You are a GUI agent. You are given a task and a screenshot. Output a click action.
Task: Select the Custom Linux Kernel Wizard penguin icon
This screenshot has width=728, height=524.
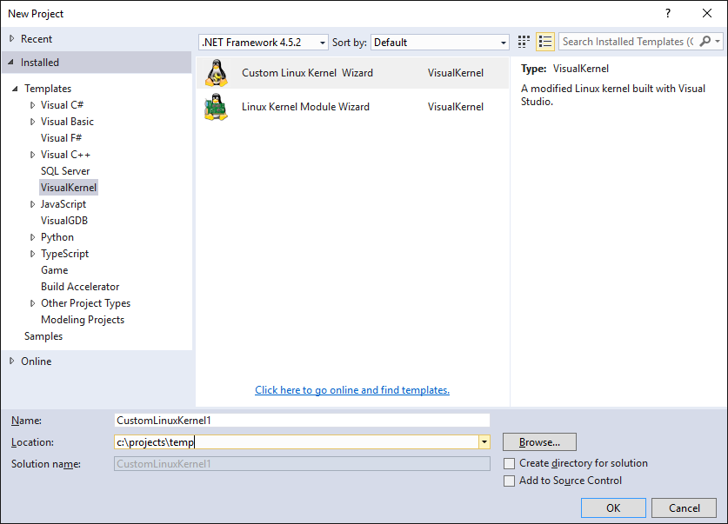[x=217, y=73]
